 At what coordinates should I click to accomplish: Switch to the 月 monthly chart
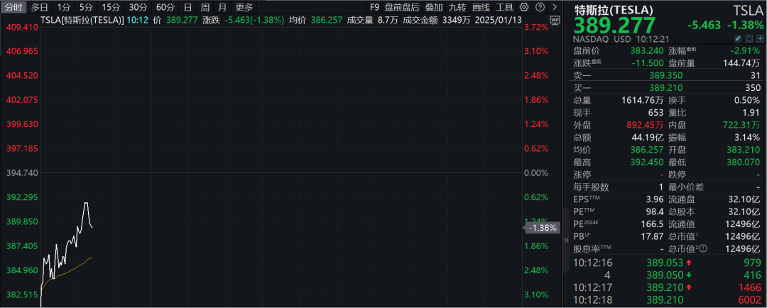point(222,7)
